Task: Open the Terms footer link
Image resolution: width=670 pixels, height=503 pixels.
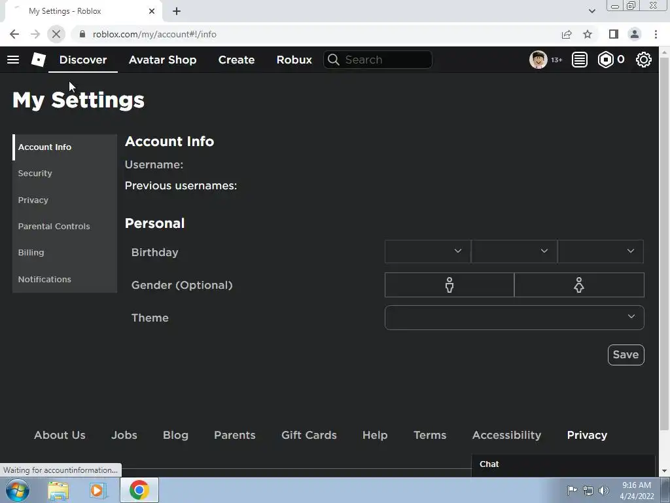Action: [x=430, y=435]
